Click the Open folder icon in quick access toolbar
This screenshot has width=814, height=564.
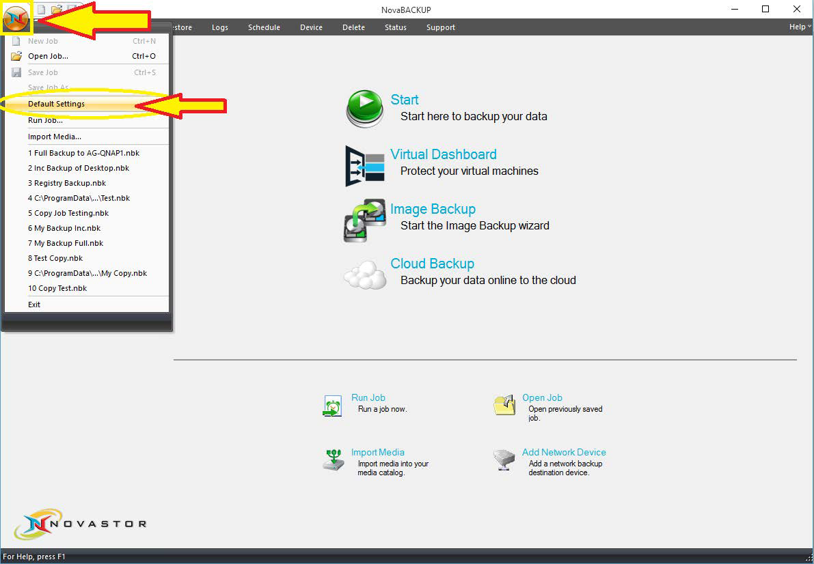tap(56, 10)
